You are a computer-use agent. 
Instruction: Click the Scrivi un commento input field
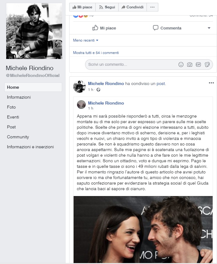(131, 65)
